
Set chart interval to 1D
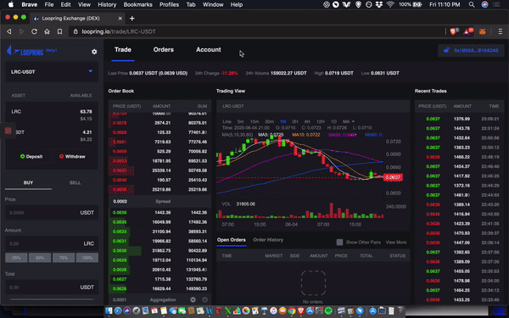[x=333, y=121]
